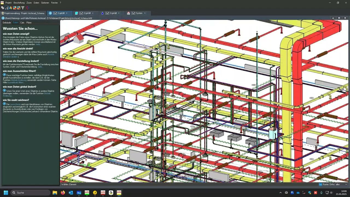Viewport: 350px width, 197px height.
Task: Click the Windows taskbar Suche search box
Action: [30, 193]
